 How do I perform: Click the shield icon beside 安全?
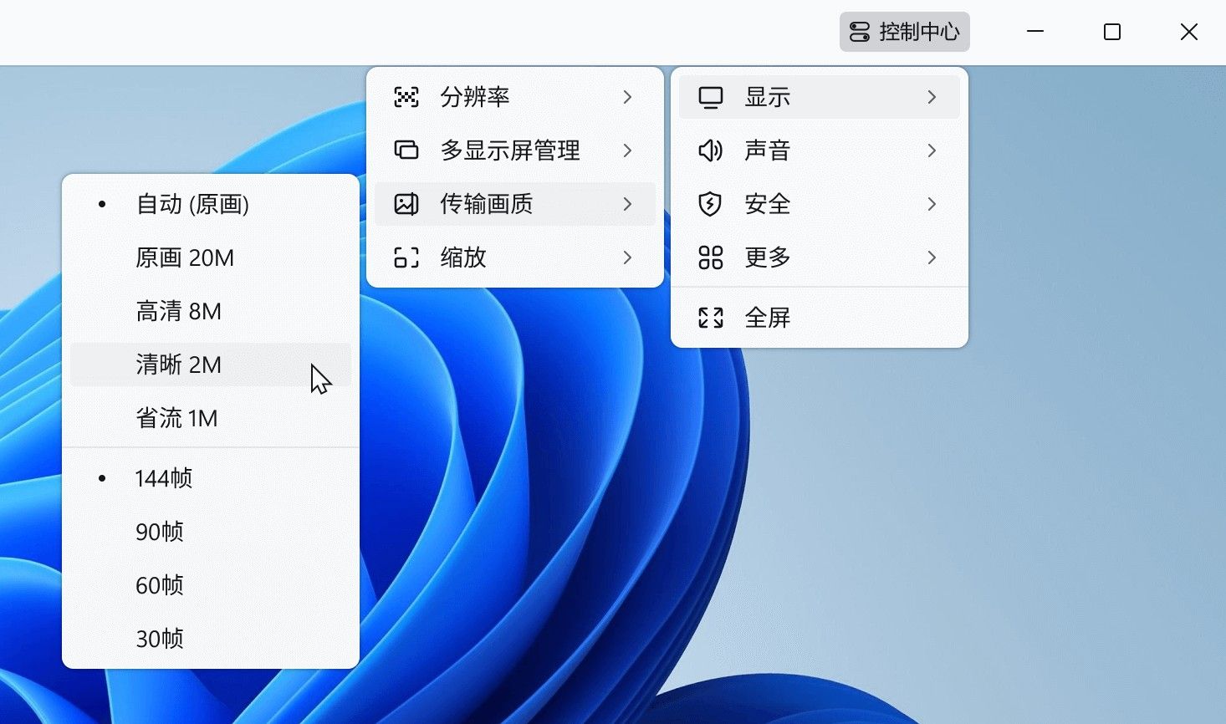pos(710,204)
